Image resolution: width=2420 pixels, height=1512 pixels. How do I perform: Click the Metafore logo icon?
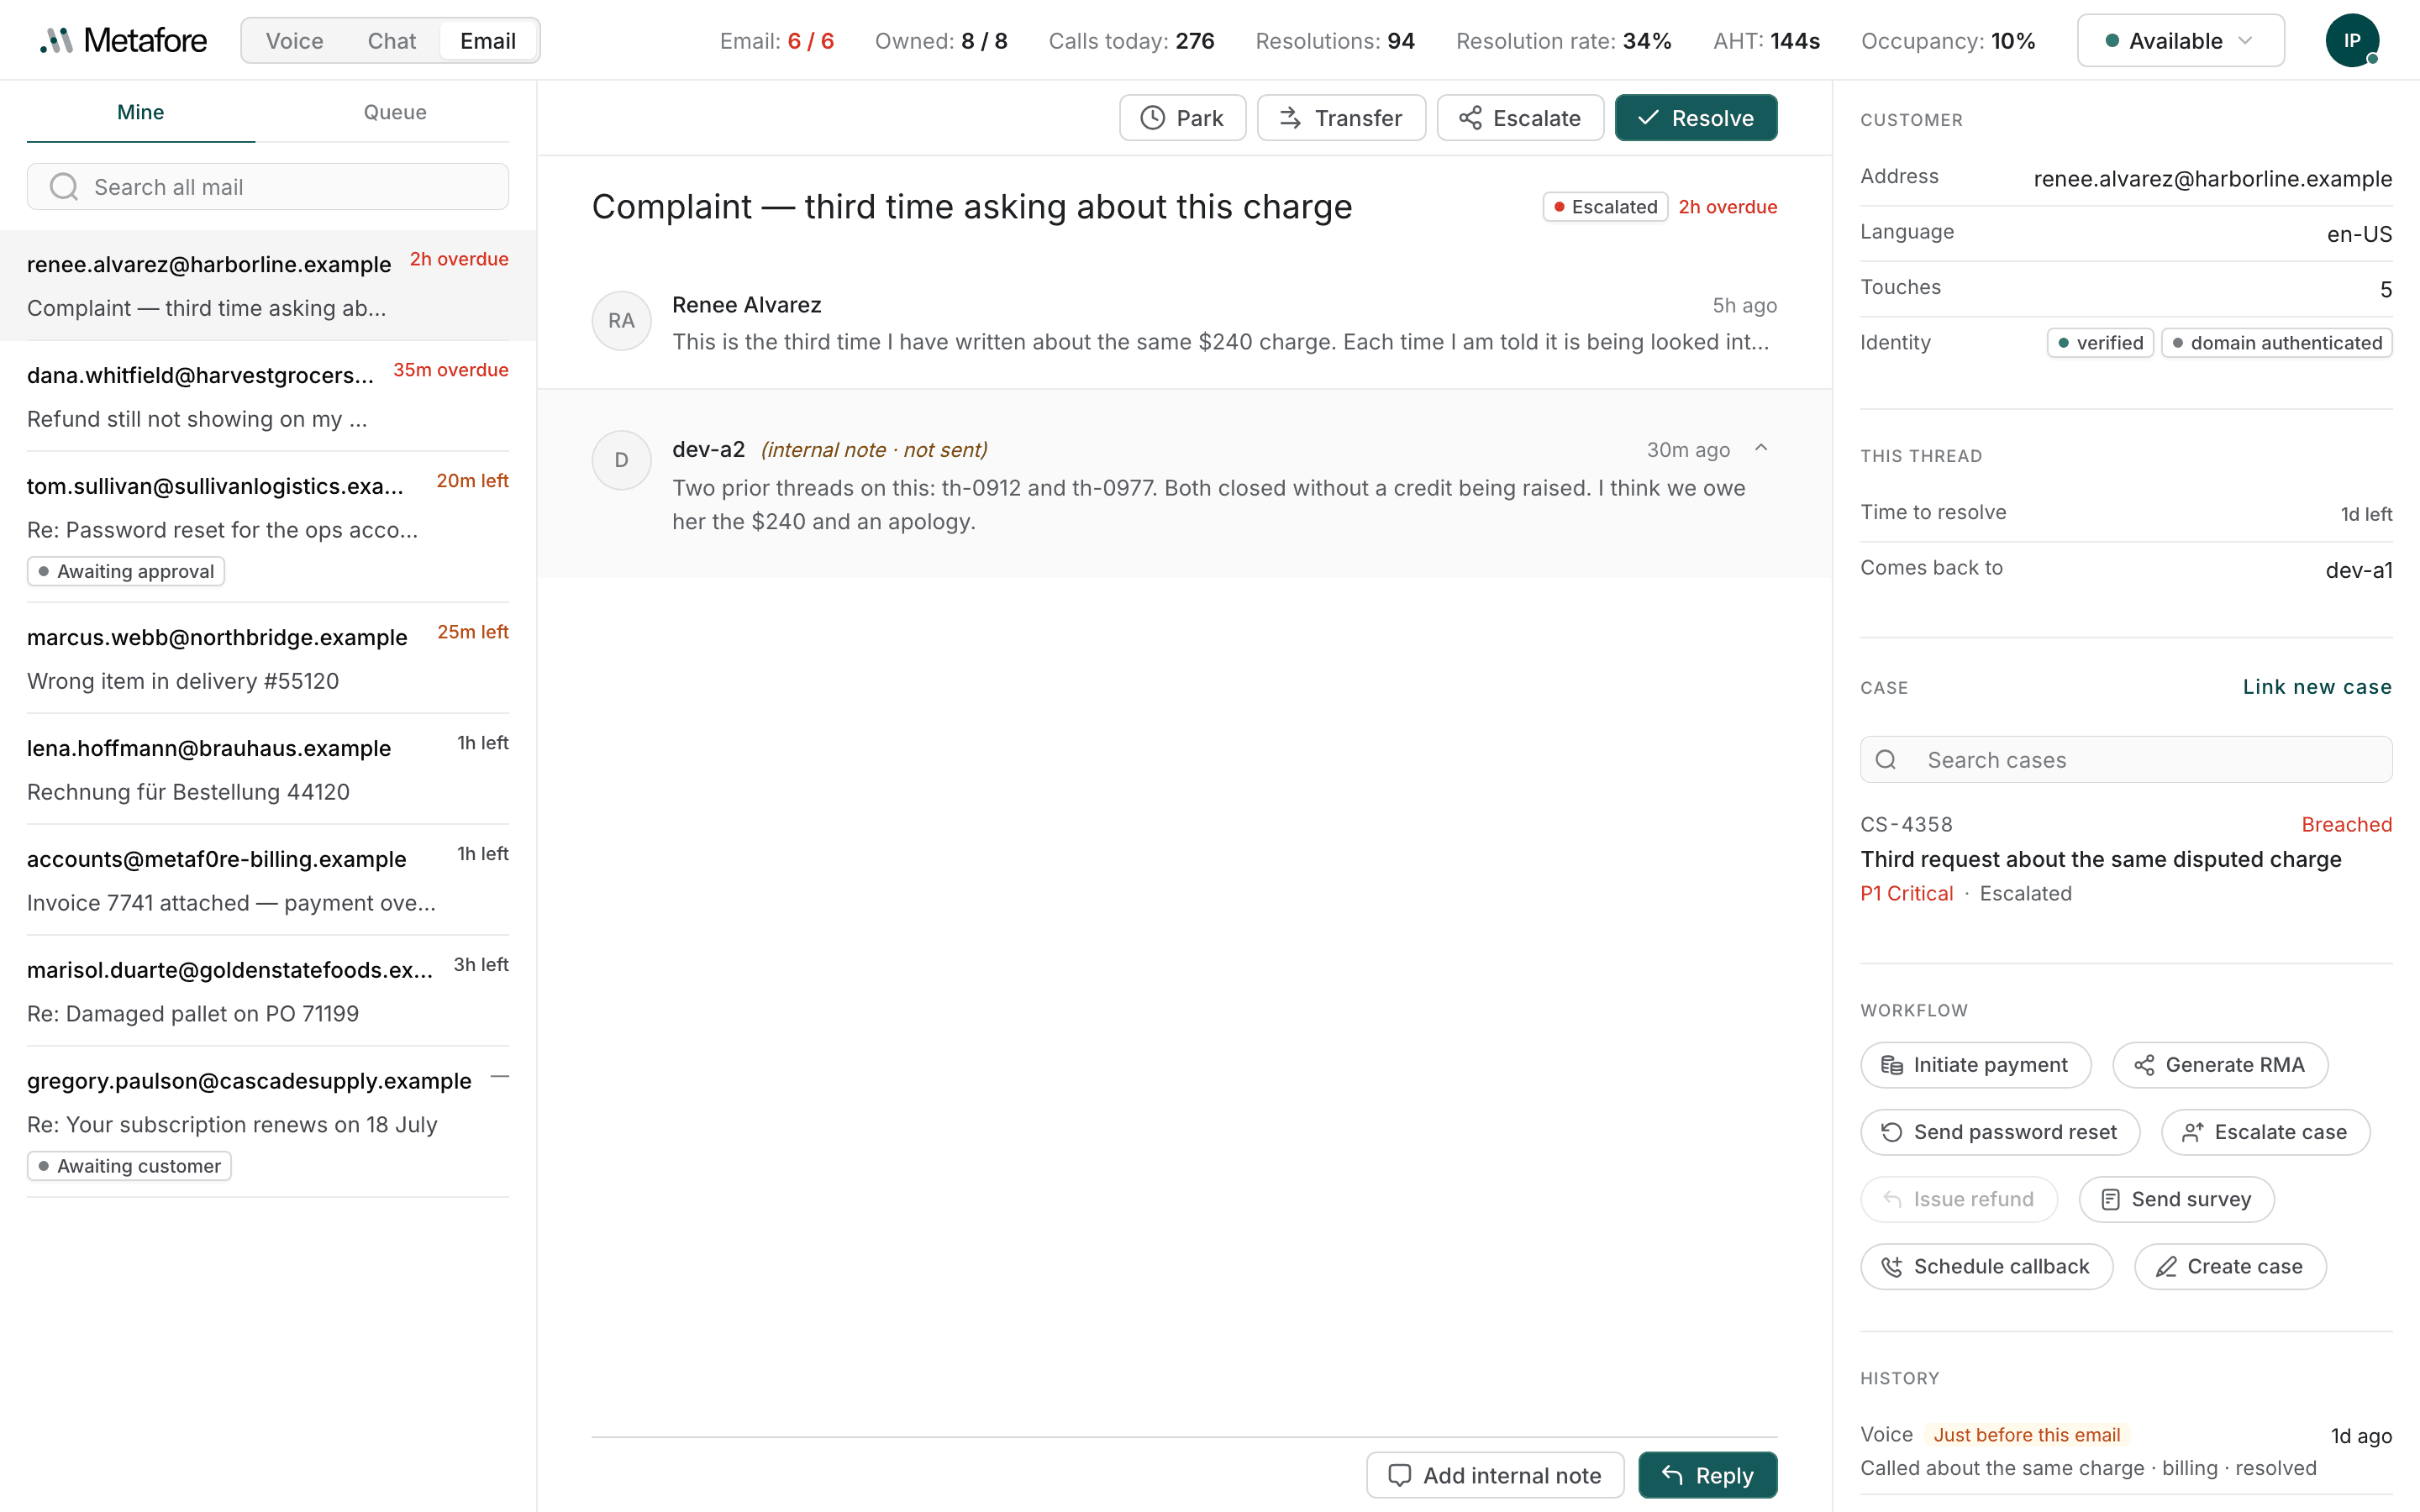click(x=57, y=41)
